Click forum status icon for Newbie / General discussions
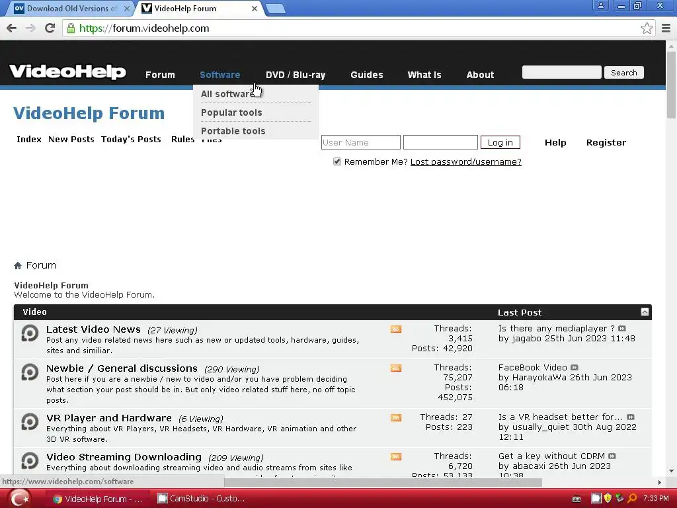Image resolution: width=677 pixels, height=508 pixels. pyautogui.click(x=30, y=372)
